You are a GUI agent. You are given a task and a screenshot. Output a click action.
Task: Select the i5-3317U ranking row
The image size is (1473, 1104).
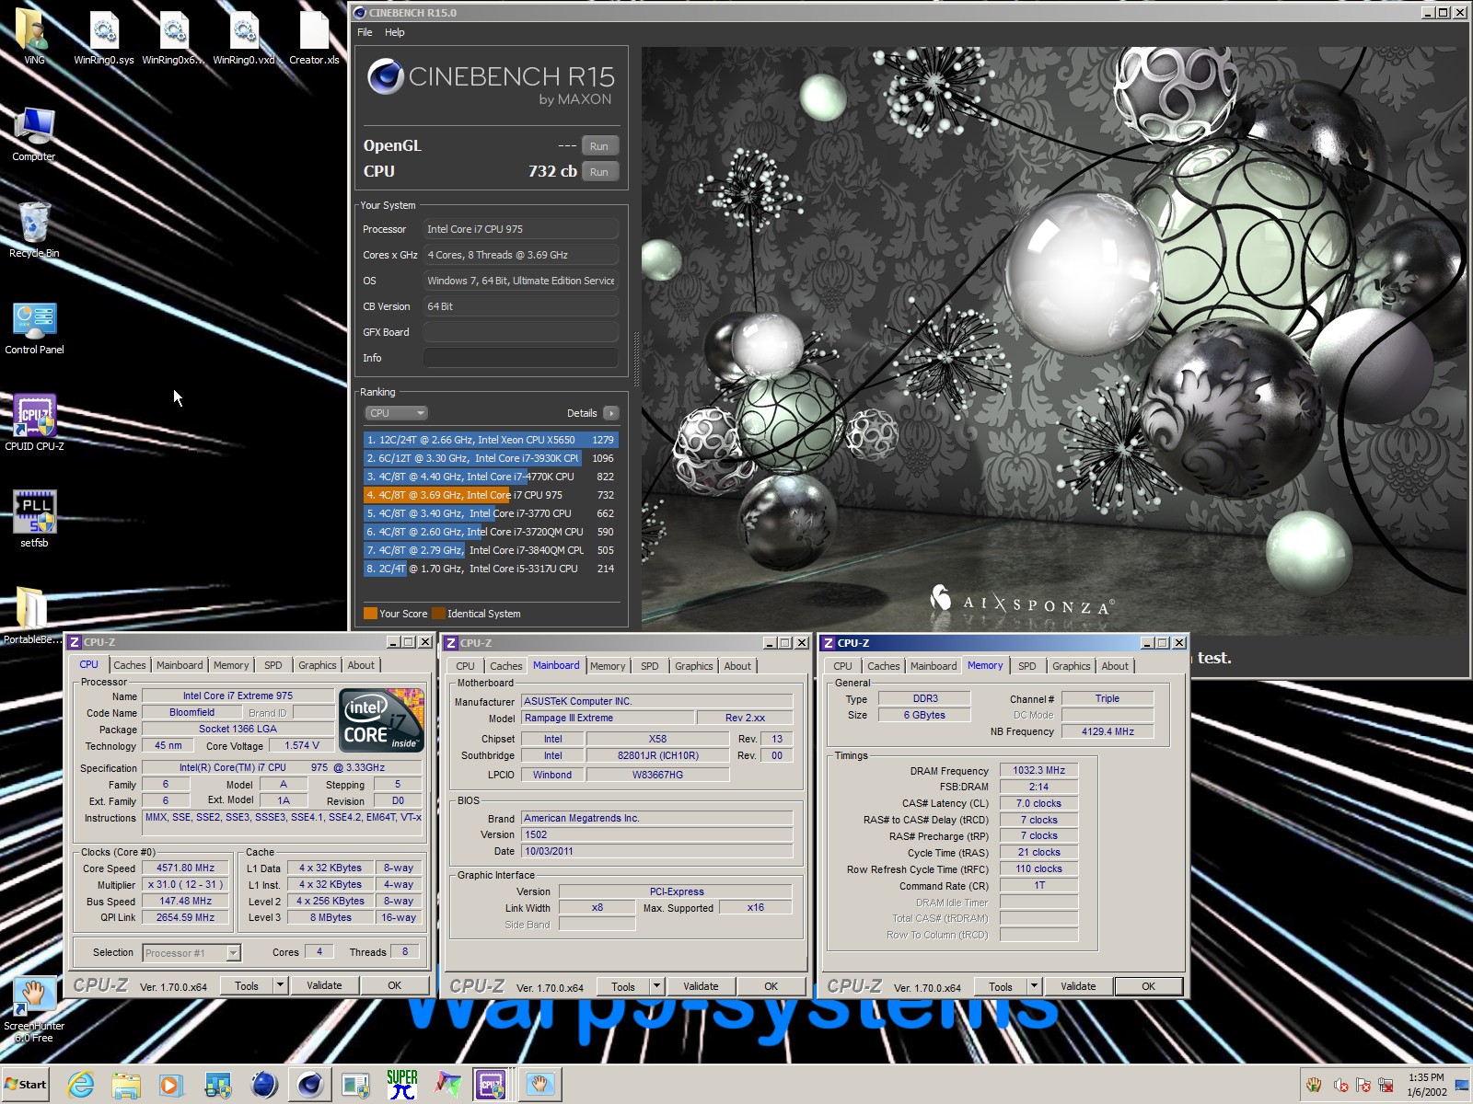(491, 569)
